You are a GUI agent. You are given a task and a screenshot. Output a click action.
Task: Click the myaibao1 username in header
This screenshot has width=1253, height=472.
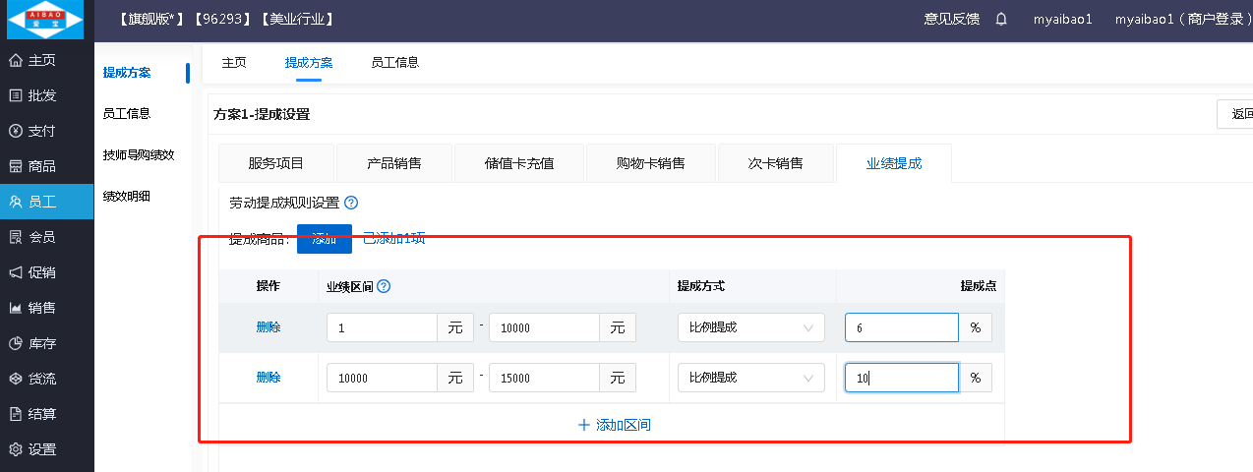pos(1063,19)
